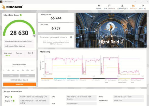Open the Options tab
149x106 pixels.
pos(143,7)
